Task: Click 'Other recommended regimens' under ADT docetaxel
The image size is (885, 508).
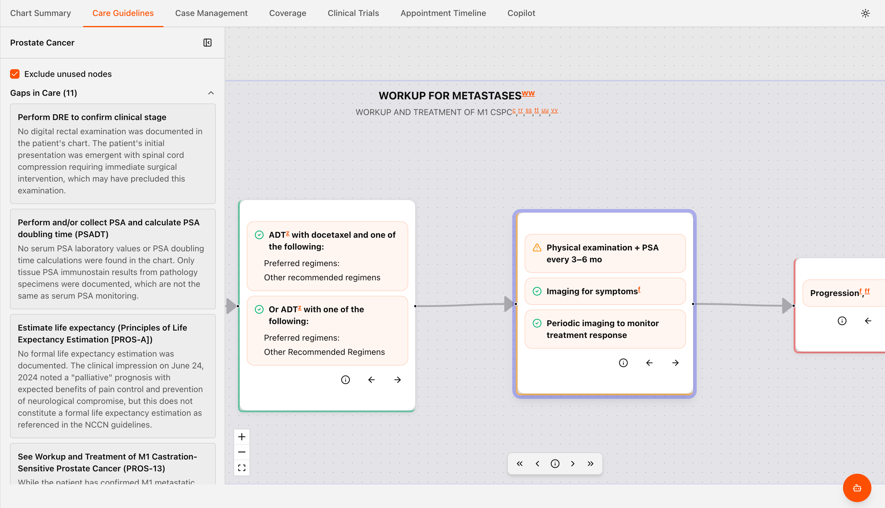Action: coord(322,277)
